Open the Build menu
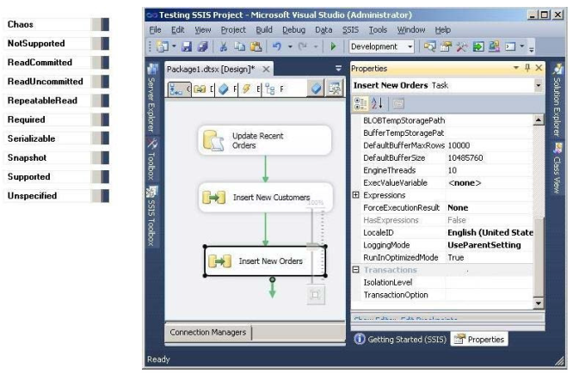The width and height of the screenshot is (573, 374). click(x=264, y=30)
